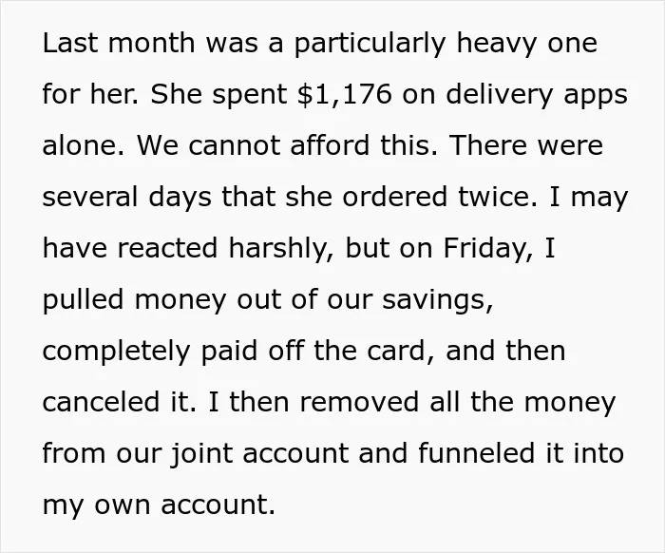Click the word "canceled"
Image resolution: width=665 pixels, height=553 pixels.
(101, 402)
